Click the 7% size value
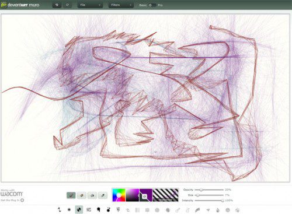The width and height of the screenshot is (292, 214). pyautogui.click(x=227, y=195)
